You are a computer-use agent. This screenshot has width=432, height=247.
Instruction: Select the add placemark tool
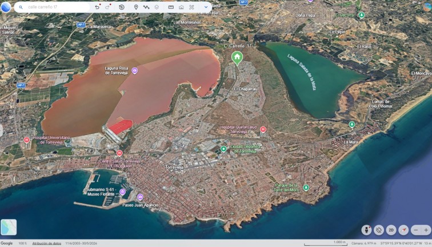coord(136,7)
